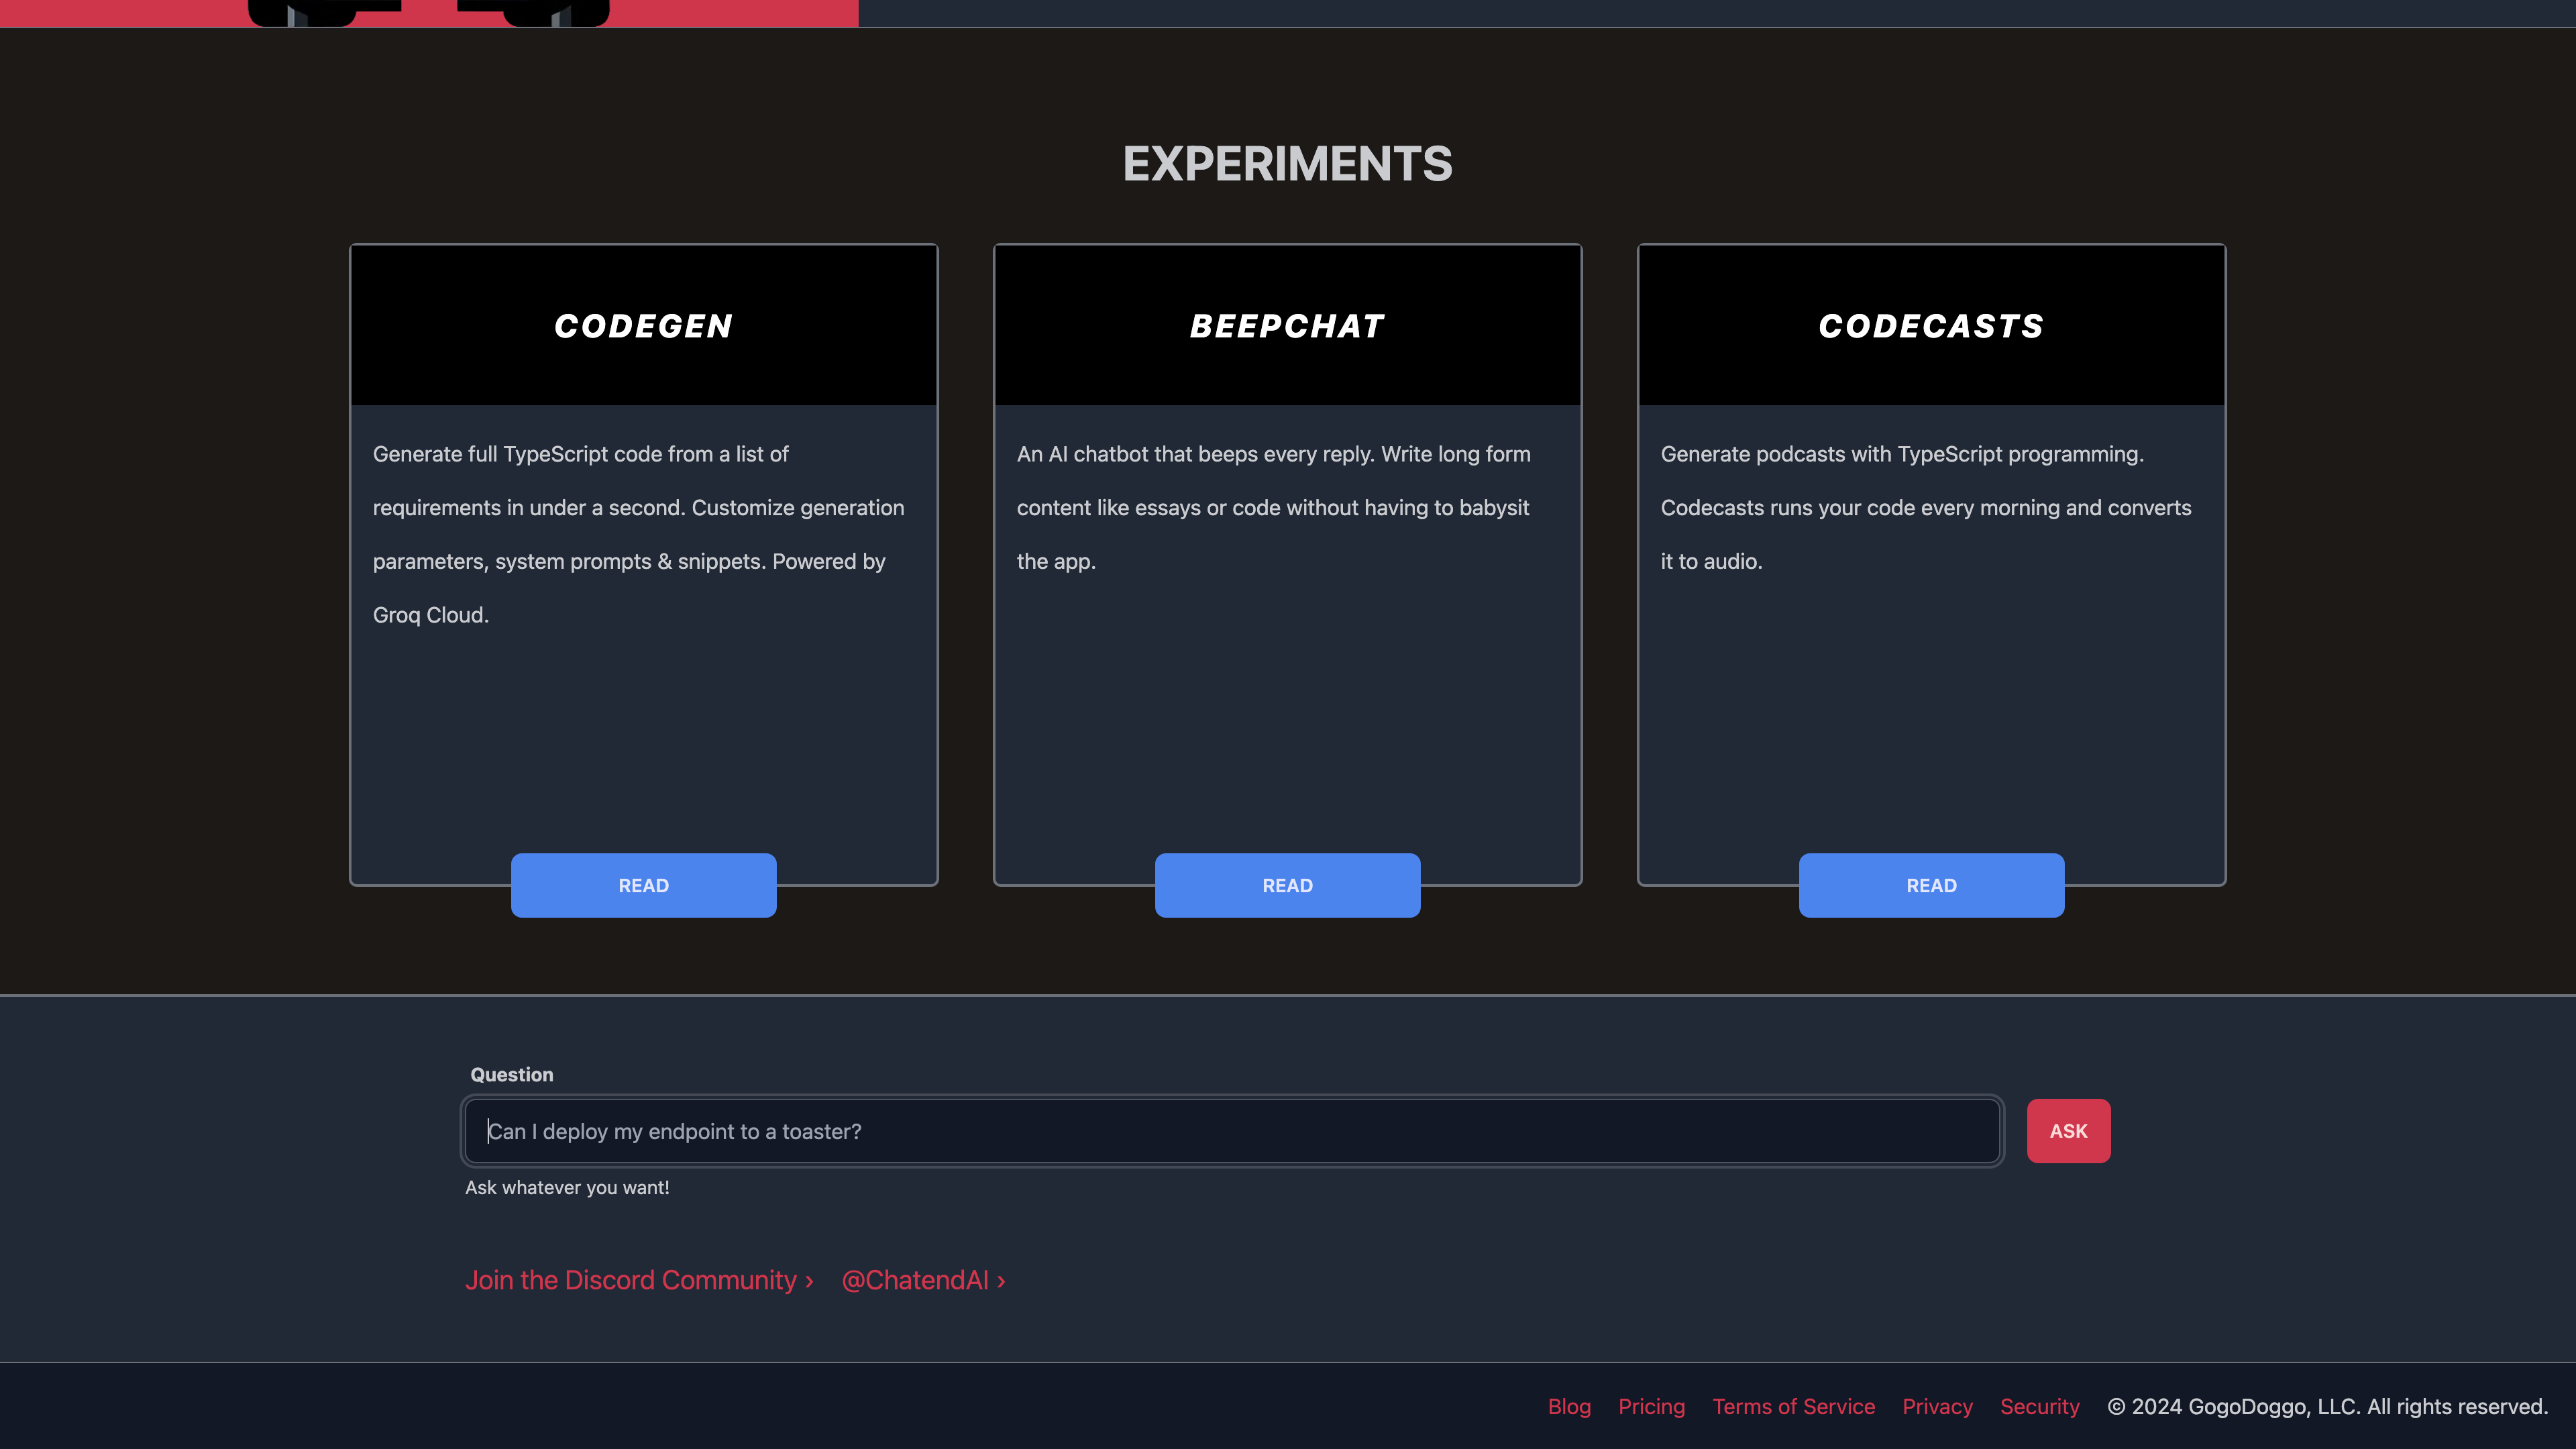Open Privacy footer link
Viewport: 2576px width, 1449px height.
point(1937,1406)
